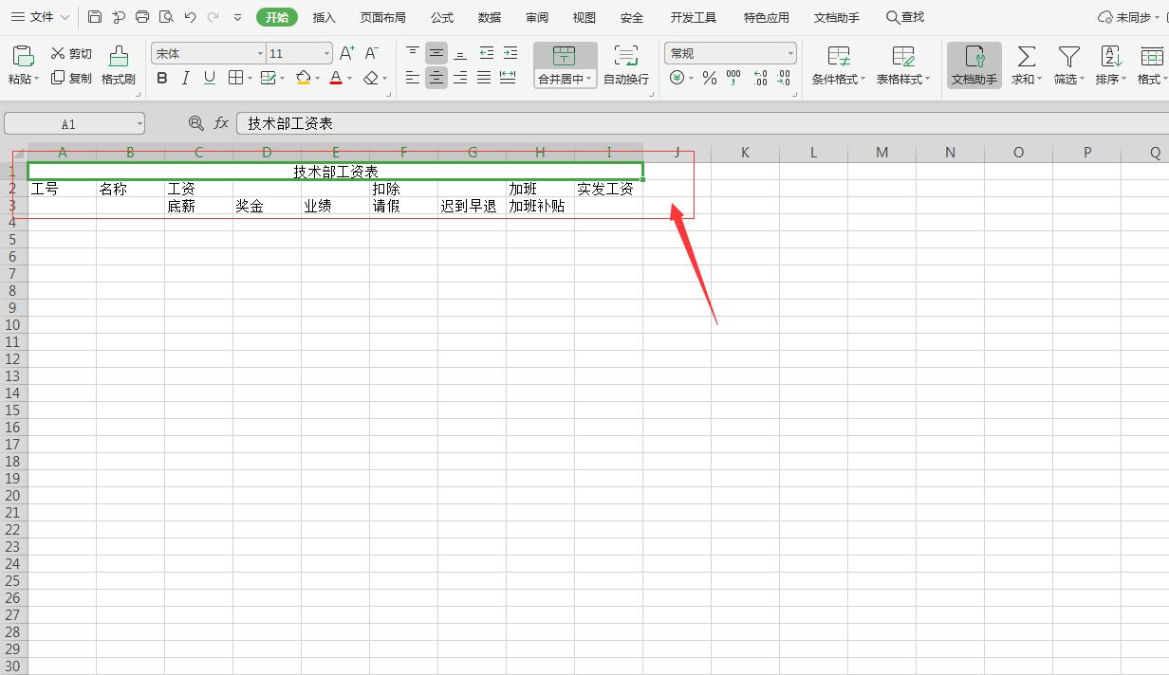Toggle bold formatting

pyautogui.click(x=161, y=79)
